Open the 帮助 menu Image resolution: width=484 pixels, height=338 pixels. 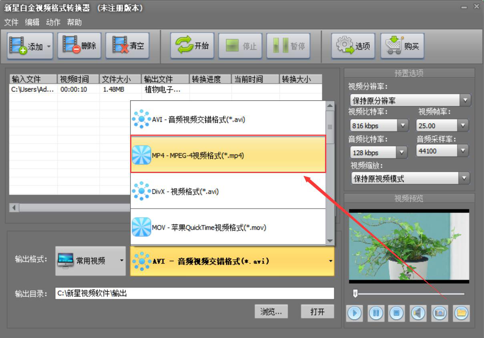coord(74,22)
